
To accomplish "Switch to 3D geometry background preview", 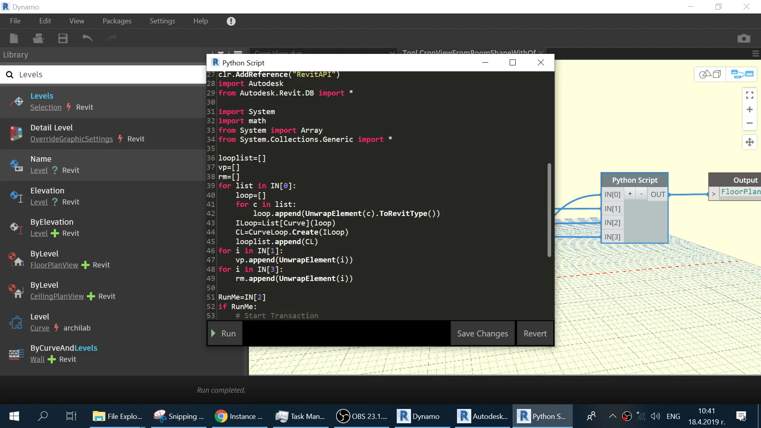I will point(710,74).
